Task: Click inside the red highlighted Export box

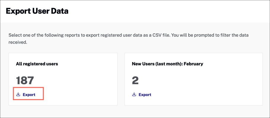Action: 28,94
